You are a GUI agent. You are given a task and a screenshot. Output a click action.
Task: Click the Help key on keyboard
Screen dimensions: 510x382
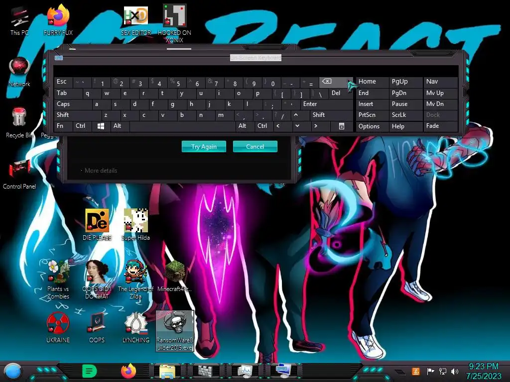pos(405,126)
